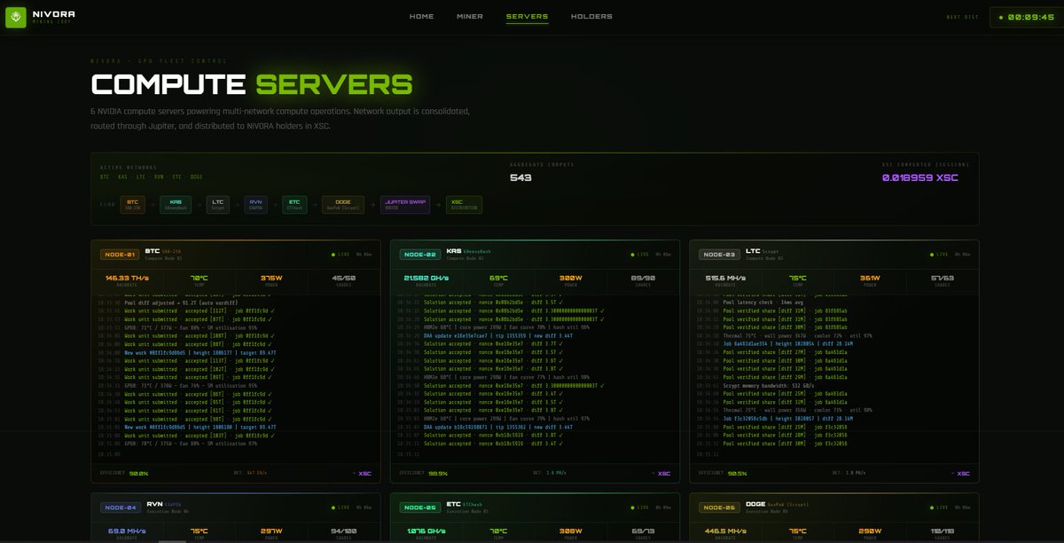Click the green XSC flow chip
1064x543 pixels.
(464, 205)
